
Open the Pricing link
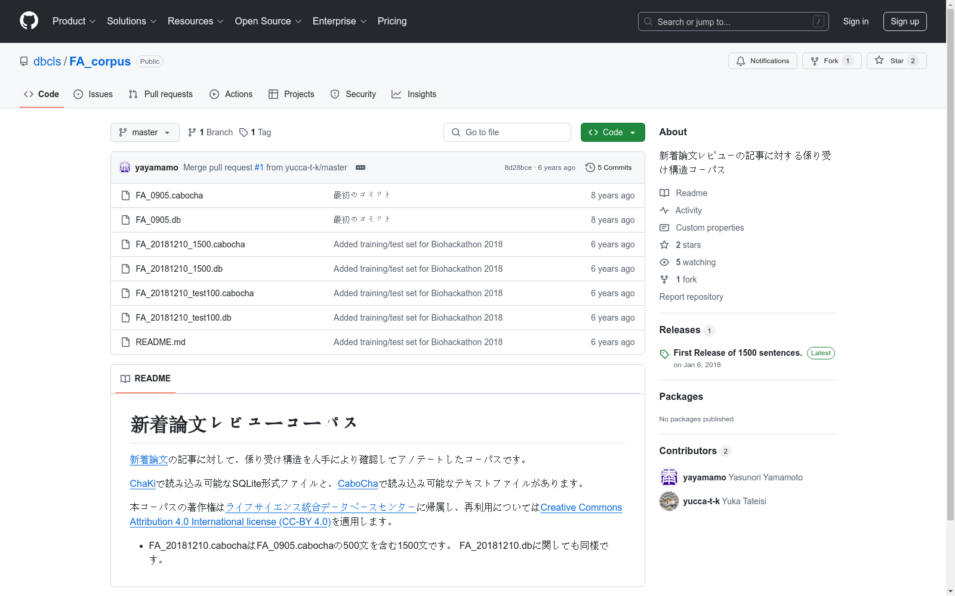(x=392, y=21)
